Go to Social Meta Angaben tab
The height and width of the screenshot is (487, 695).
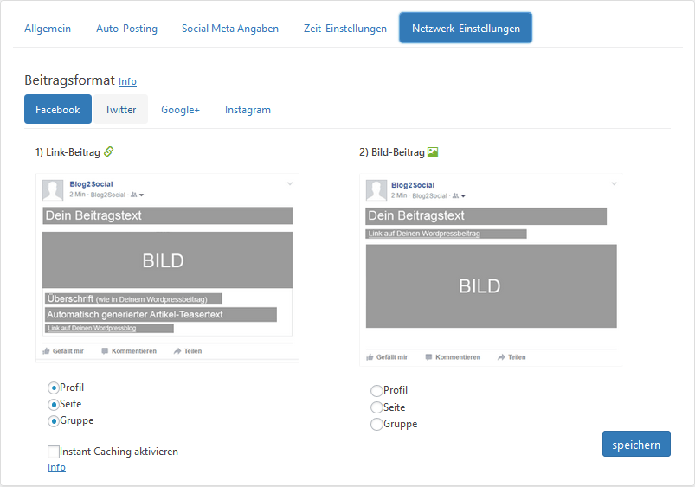tap(230, 29)
